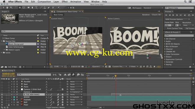195x109 pixels.
Task: Select the Unified Camera tool
Action: pyautogui.click(x=20, y=8)
